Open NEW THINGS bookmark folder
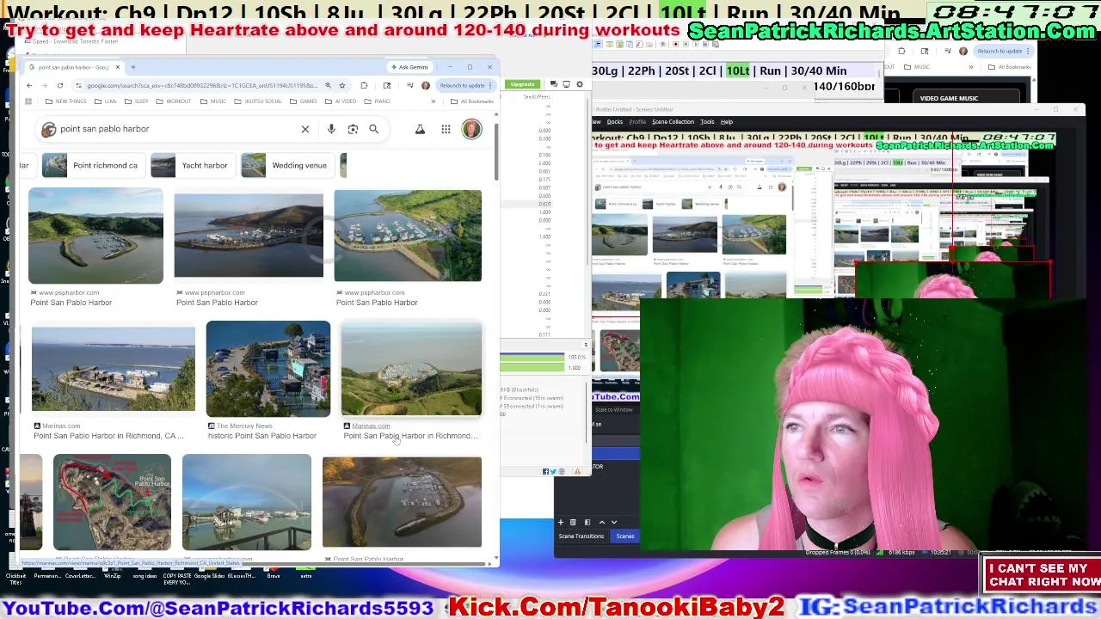 (x=65, y=101)
